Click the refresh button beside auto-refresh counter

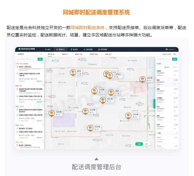point(174,54)
